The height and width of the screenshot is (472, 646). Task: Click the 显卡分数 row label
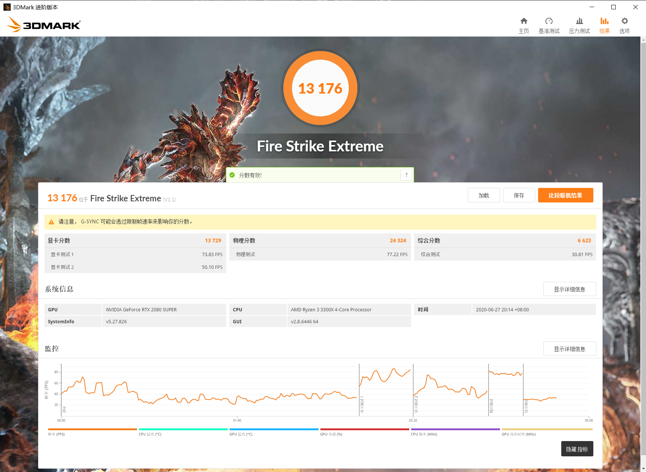(x=59, y=240)
